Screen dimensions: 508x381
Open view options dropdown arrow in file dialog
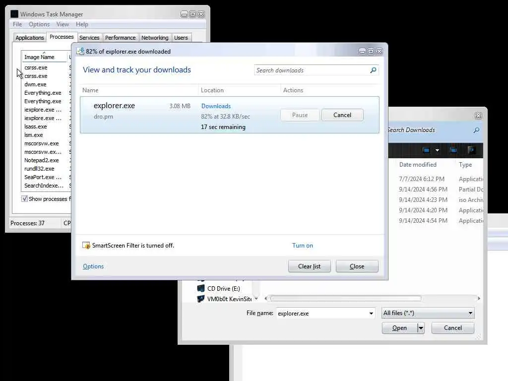pos(437,150)
